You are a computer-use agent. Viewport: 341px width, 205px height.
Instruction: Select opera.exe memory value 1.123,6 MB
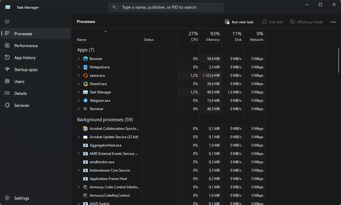coord(211,75)
